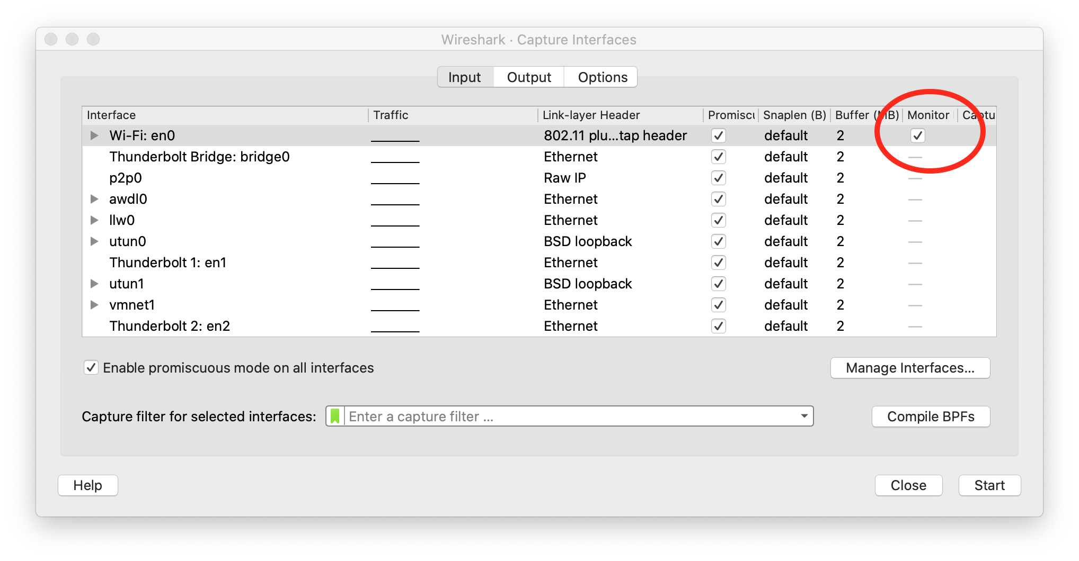Viewport: 1079px width, 561px height.
Task: Expand the vmnet1 interface row
Action: click(x=94, y=305)
